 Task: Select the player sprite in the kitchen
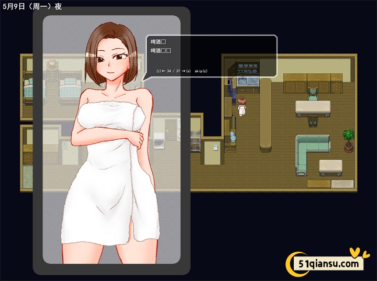[x=242, y=106]
